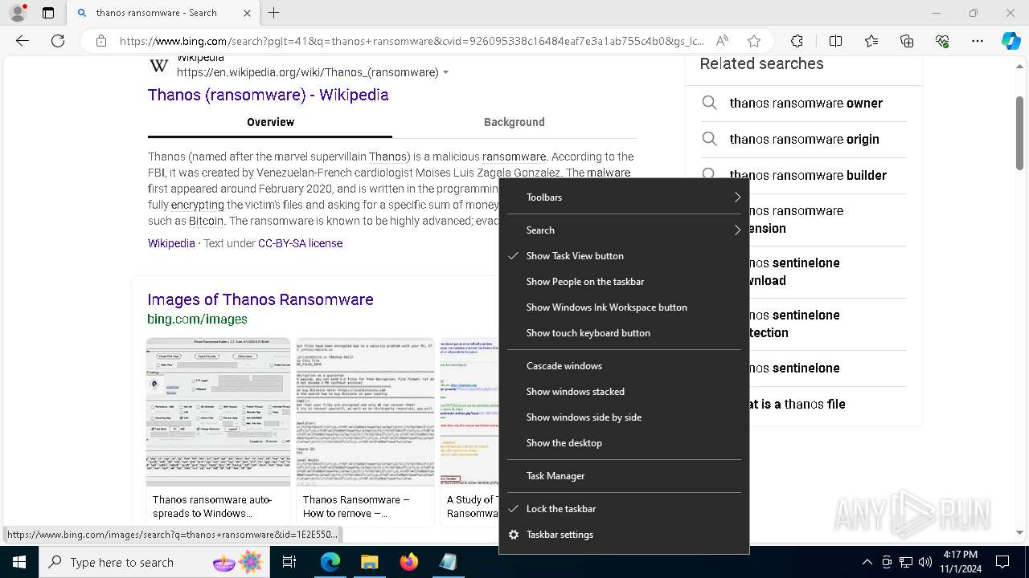Open the CC-BY-SA license link

click(300, 243)
